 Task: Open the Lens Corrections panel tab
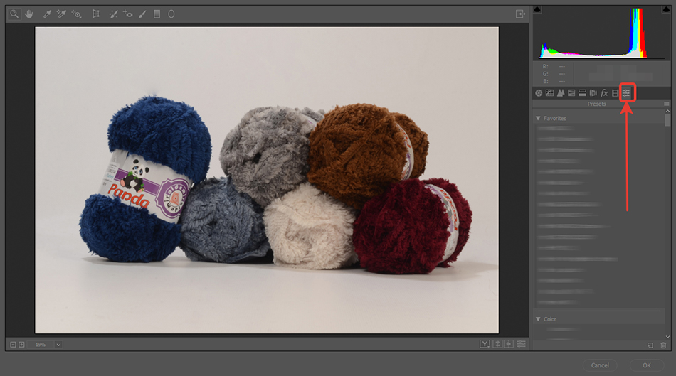[x=593, y=92]
